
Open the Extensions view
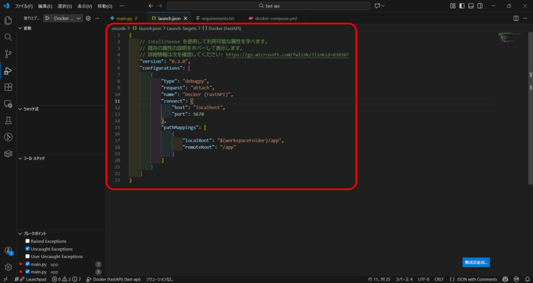click(x=8, y=87)
